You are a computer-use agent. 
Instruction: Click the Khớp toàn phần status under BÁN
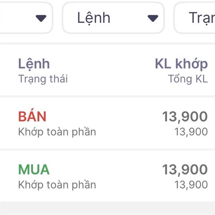tap(57, 132)
